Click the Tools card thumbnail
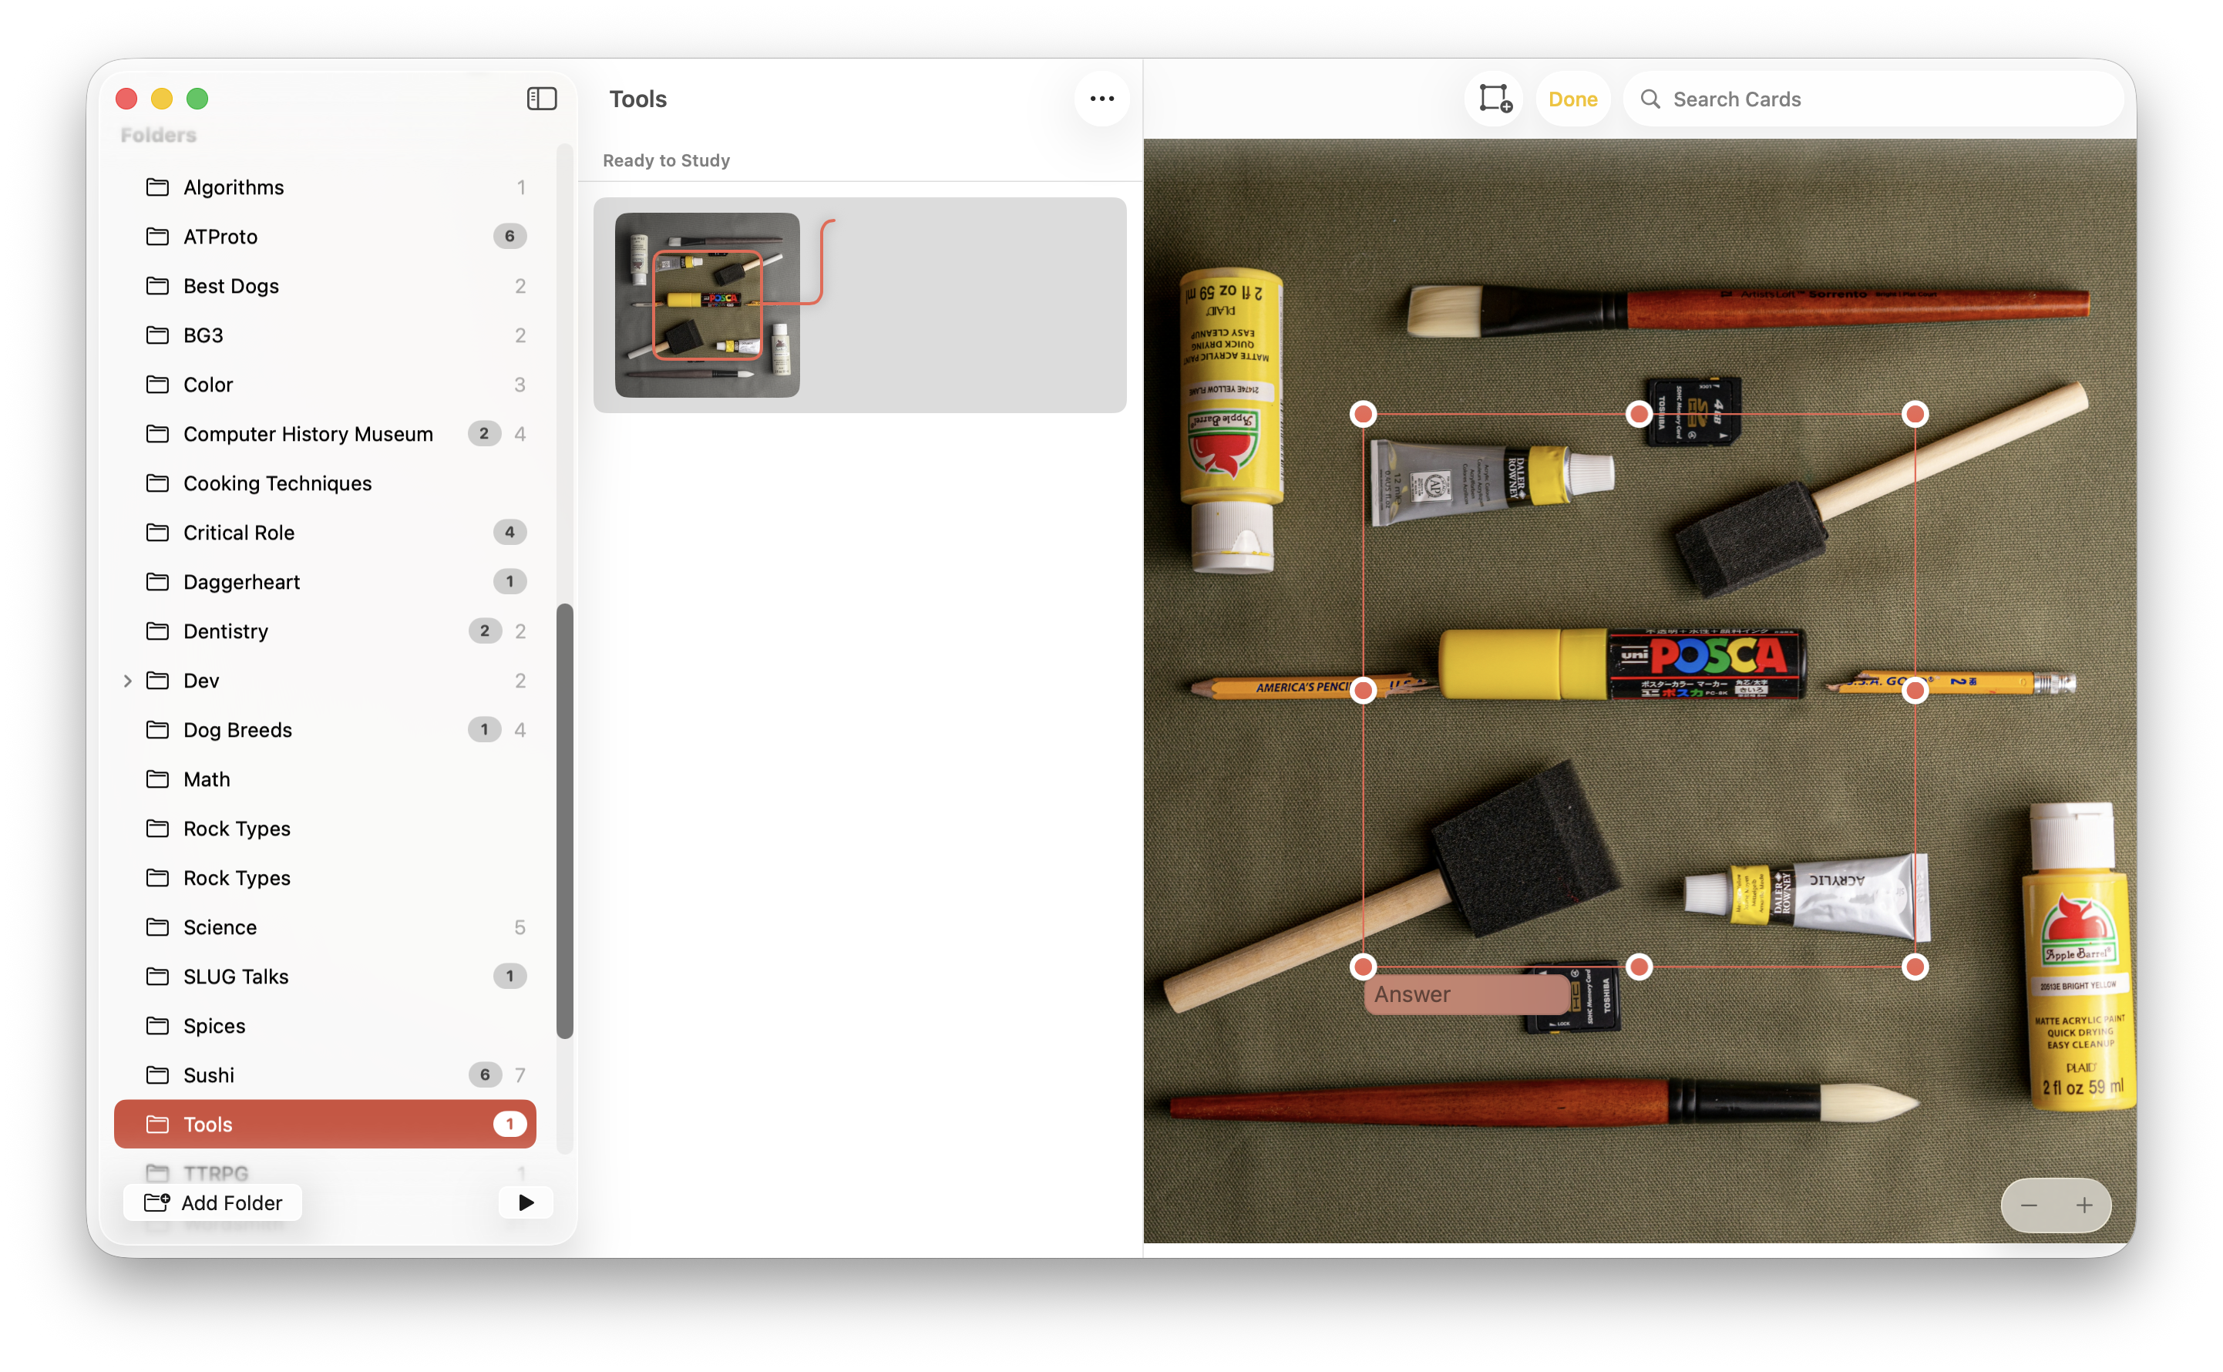The width and height of the screenshot is (2223, 1372). point(707,305)
